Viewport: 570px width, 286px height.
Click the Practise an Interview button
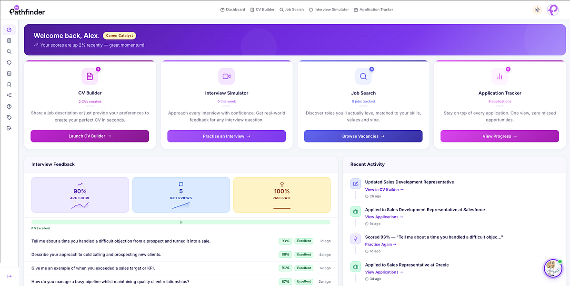pyautogui.click(x=227, y=136)
